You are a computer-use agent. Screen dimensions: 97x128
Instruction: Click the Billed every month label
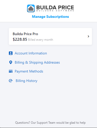[41, 40]
